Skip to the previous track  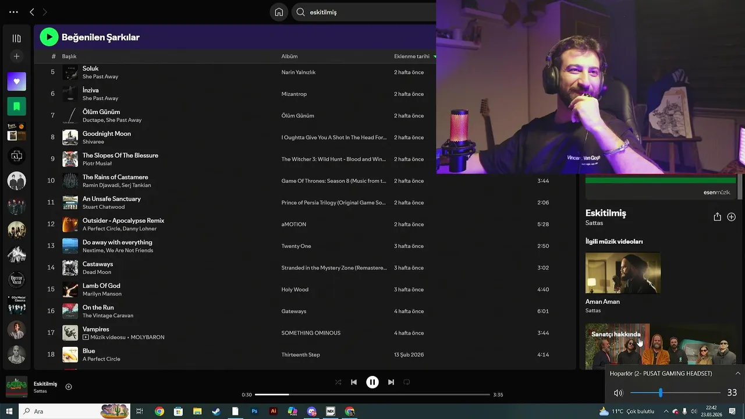[x=354, y=382]
